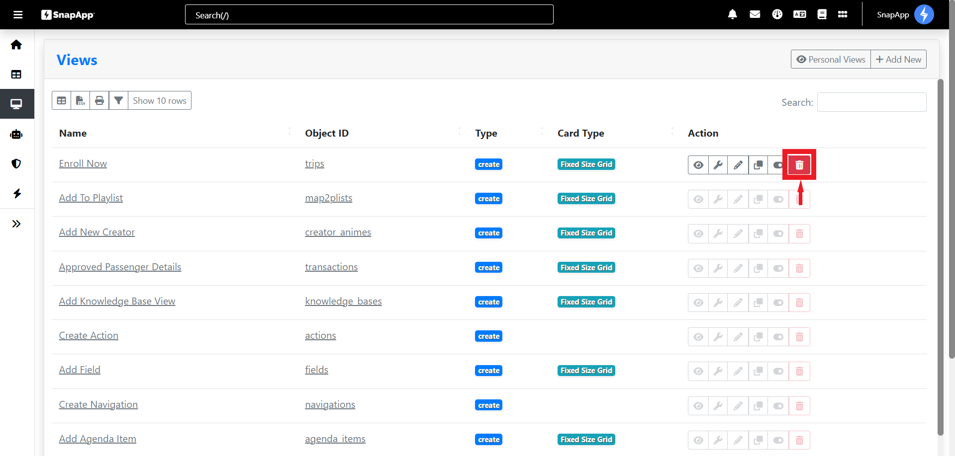Sort the table by Card Type column

coord(615,133)
